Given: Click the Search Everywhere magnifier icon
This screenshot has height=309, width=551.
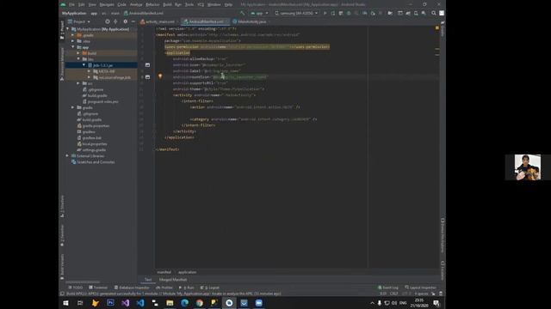Looking at the screenshot, I should click(x=434, y=13).
